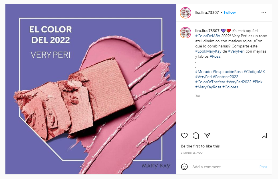This screenshot has width=278, height=179.
Task: Share post via paper plane icon
Action: coord(207,135)
